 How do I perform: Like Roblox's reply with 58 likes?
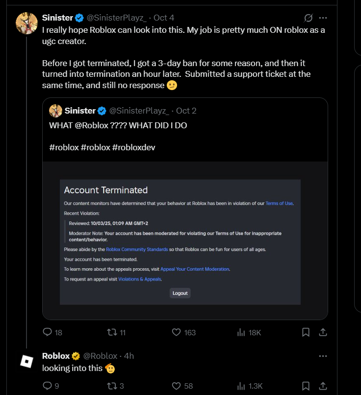(x=177, y=386)
